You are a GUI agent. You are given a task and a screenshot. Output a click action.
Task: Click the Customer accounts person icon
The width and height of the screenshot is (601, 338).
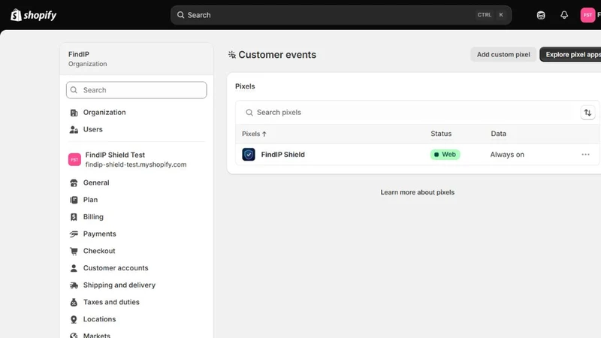74,268
